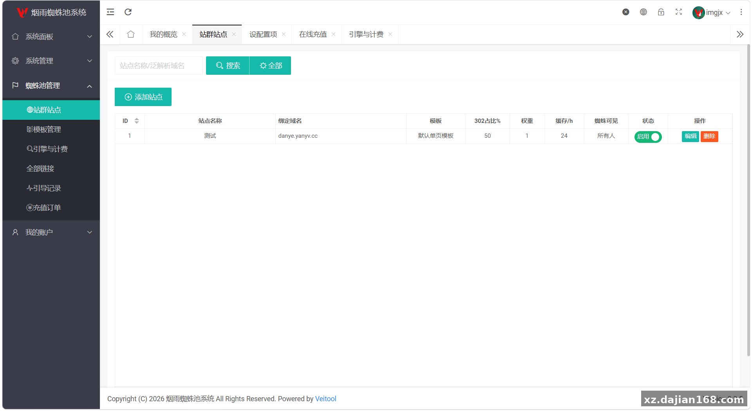
Task: Click the 默认单页模板 template cell
Action: tap(436, 136)
